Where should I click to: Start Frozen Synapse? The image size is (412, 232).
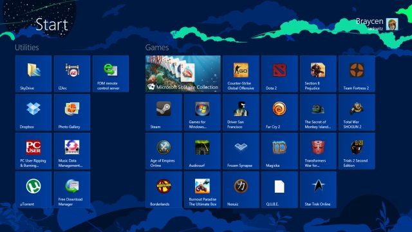(x=241, y=151)
